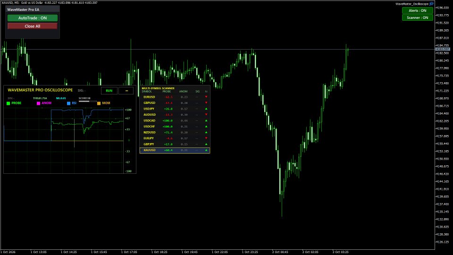This screenshot has width=453, height=255.
Task: Select the GBPUSD row in the scanner
Action: point(175,103)
